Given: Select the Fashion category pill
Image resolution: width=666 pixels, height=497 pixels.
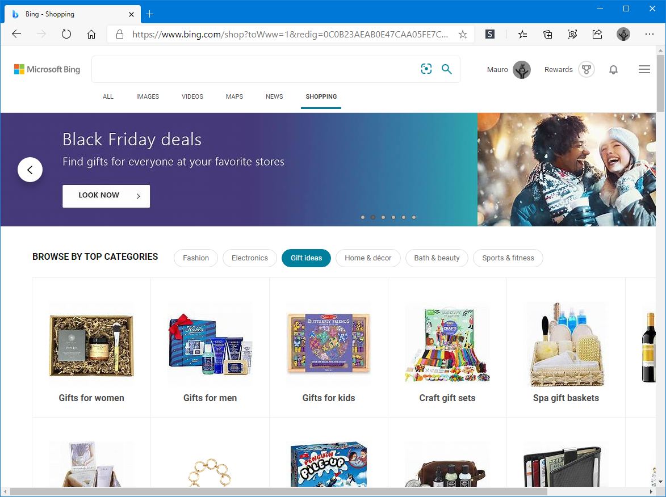Looking at the screenshot, I should [196, 258].
